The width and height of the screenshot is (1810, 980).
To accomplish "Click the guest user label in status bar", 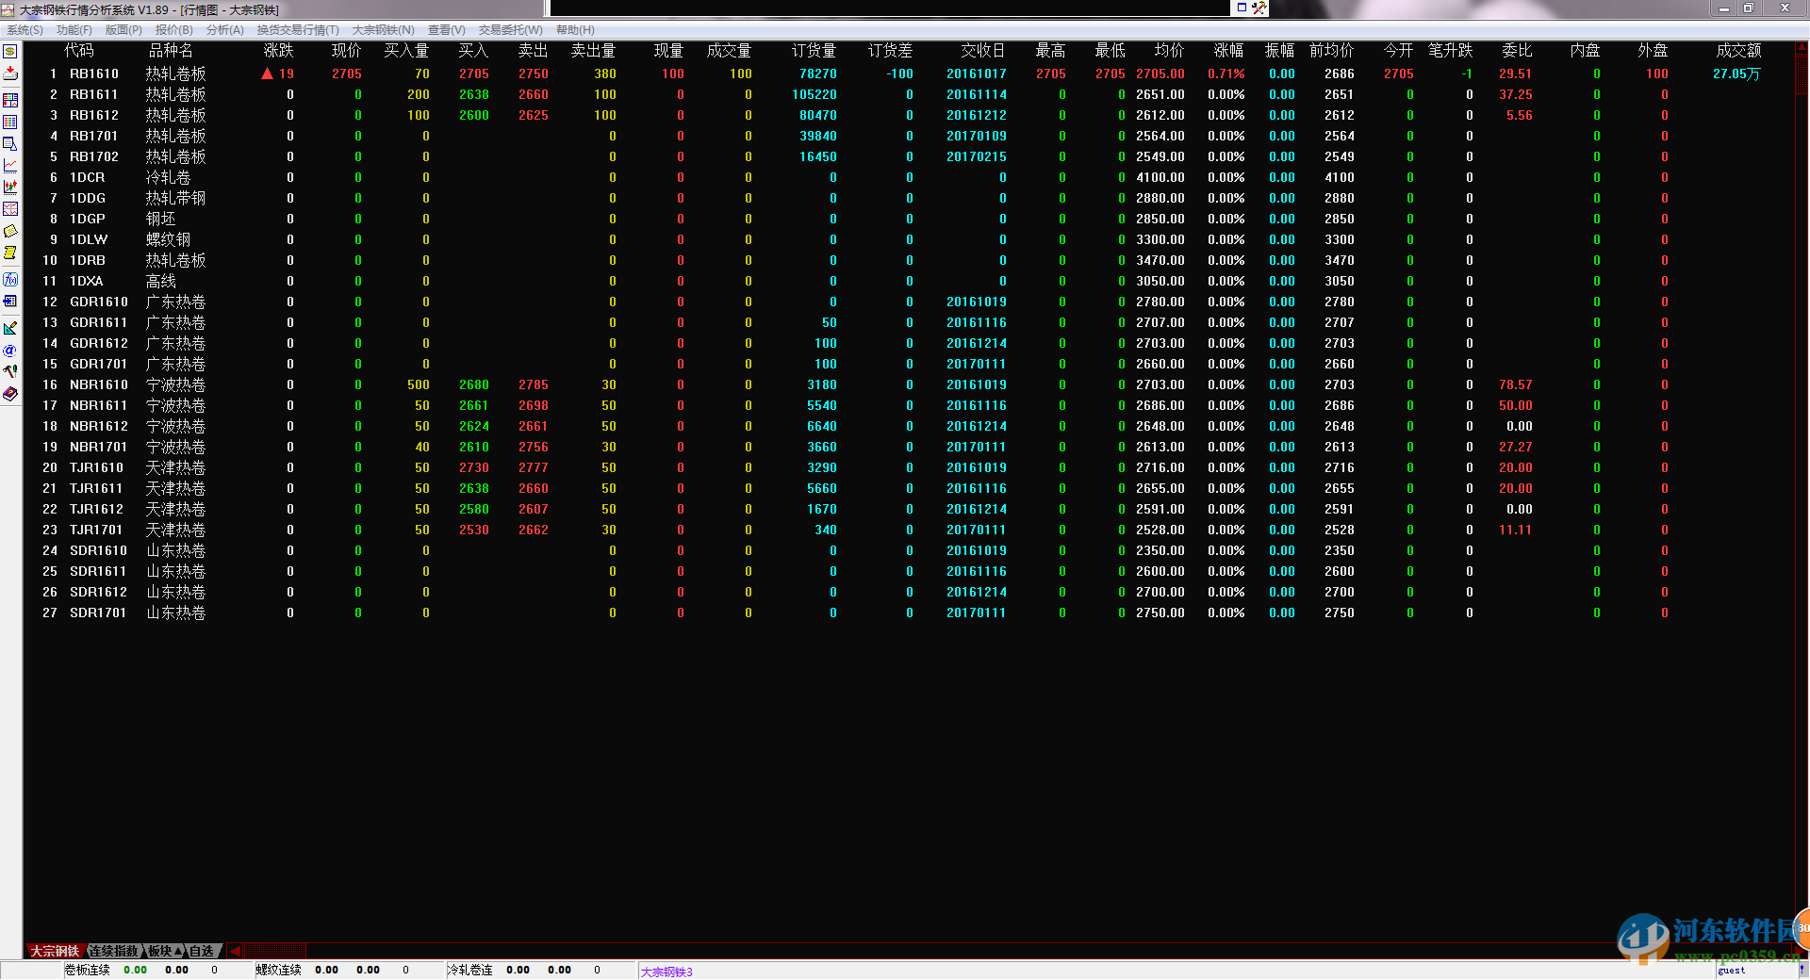I will [x=1731, y=971].
